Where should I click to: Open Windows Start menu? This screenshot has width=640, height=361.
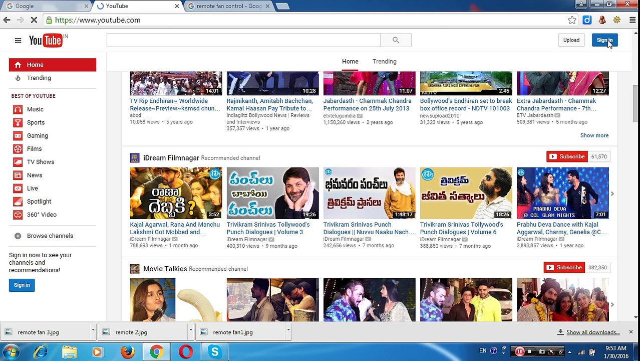click(x=11, y=352)
